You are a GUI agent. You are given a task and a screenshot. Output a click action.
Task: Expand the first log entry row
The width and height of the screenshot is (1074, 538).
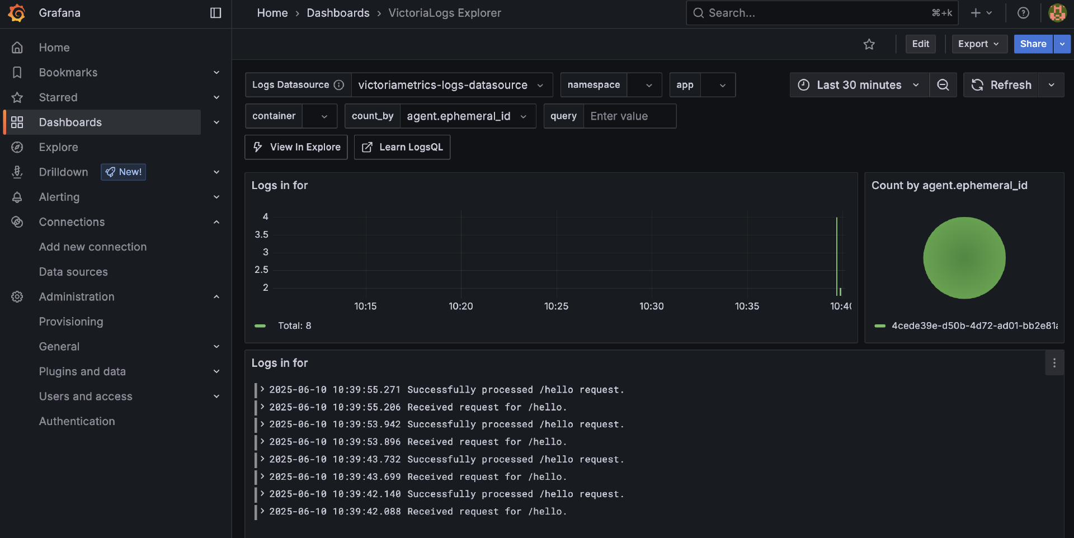click(x=262, y=389)
